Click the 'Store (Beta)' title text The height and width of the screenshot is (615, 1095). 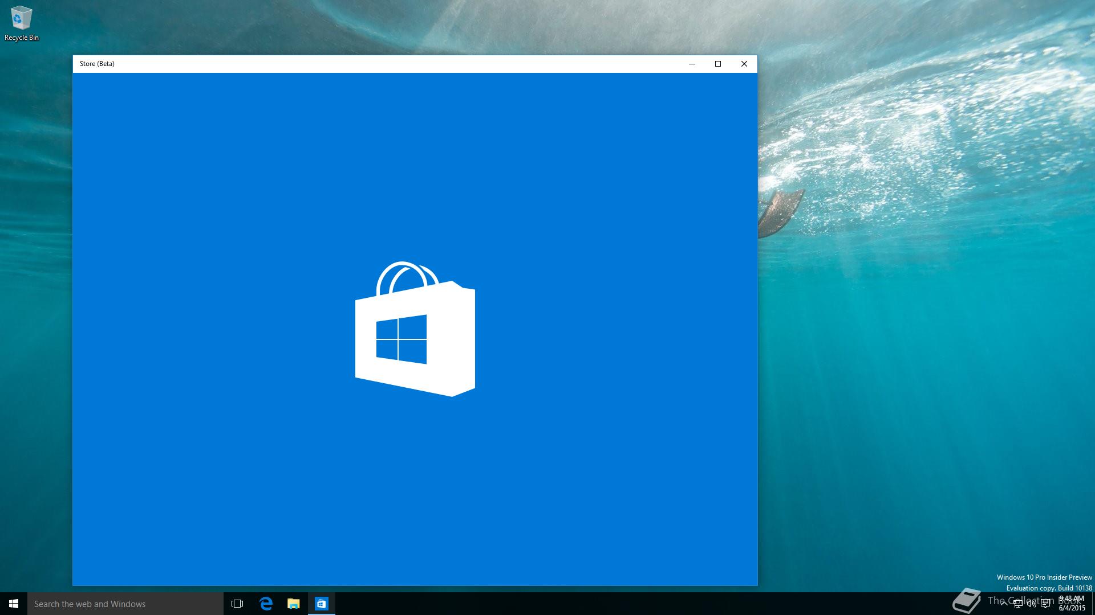[x=97, y=64]
